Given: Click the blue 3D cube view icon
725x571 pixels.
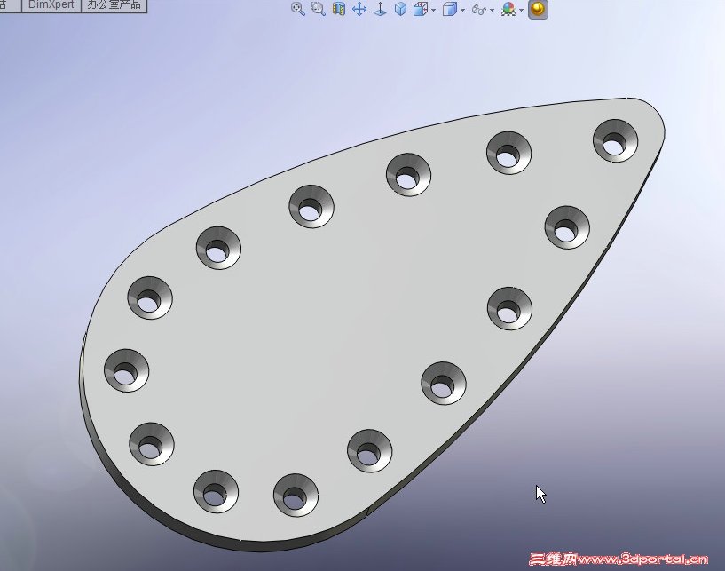Looking at the screenshot, I should tap(400, 9).
